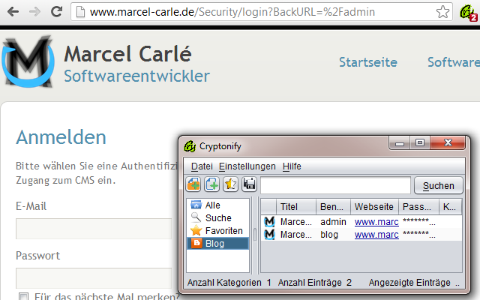Click the Marcel Carlé M logo
The height and width of the screenshot is (300, 480).
(28, 61)
